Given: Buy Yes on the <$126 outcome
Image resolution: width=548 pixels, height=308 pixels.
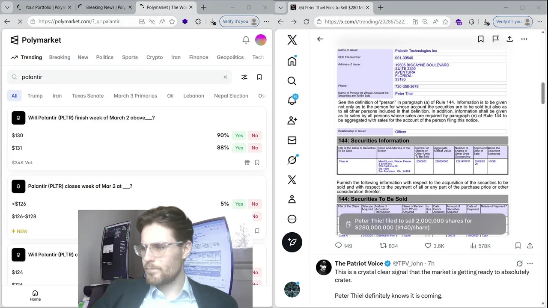Looking at the screenshot, I should [239, 204].
